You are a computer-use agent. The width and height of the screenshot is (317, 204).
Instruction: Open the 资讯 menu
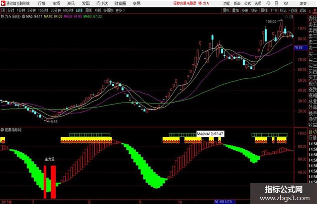[71, 3]
